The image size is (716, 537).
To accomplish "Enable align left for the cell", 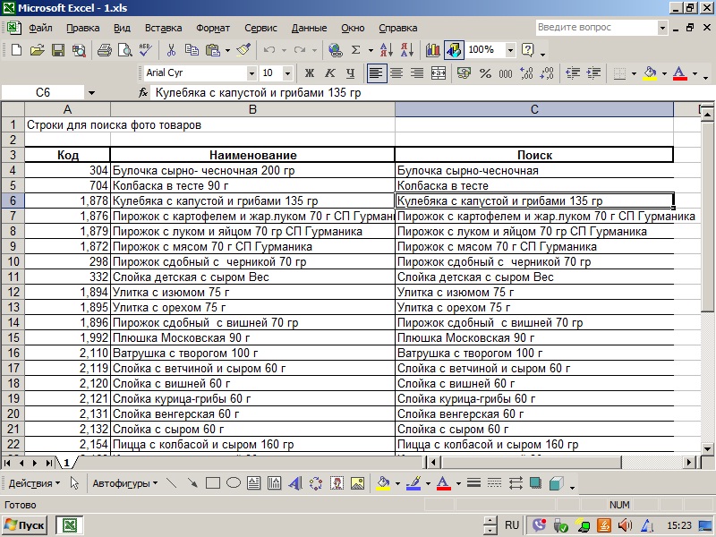I will 376,73.
